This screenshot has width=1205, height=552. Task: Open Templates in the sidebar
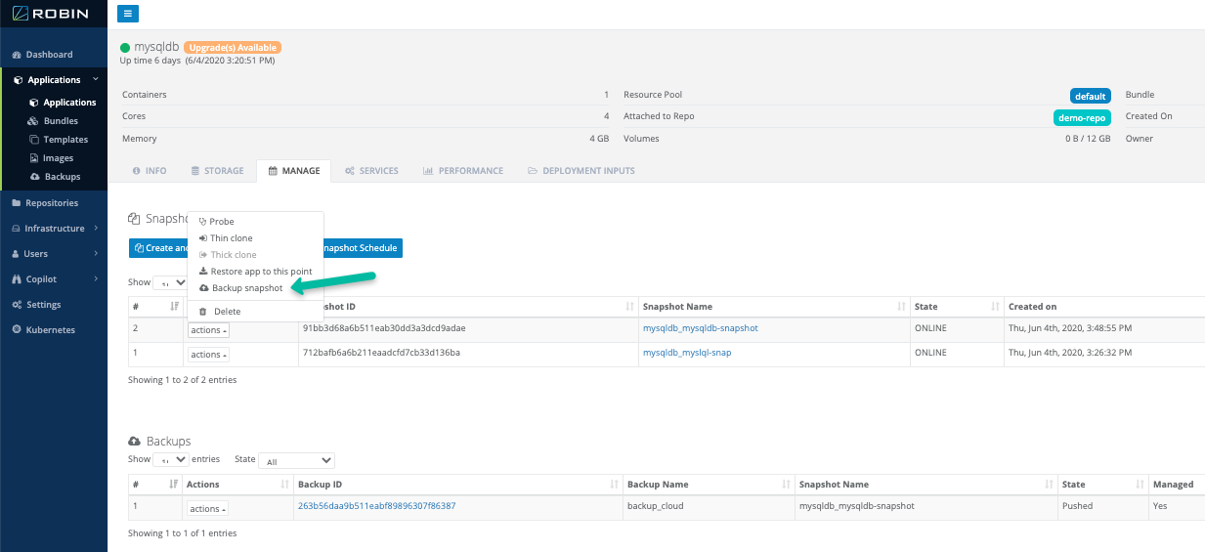(x=65, y=140)
